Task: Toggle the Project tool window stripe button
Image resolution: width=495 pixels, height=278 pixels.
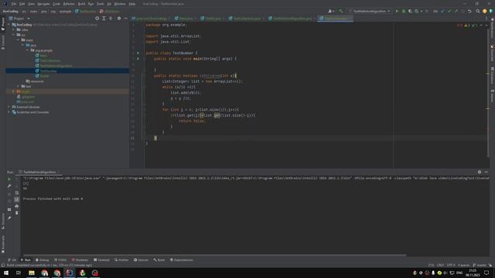Action: point(3,24)
